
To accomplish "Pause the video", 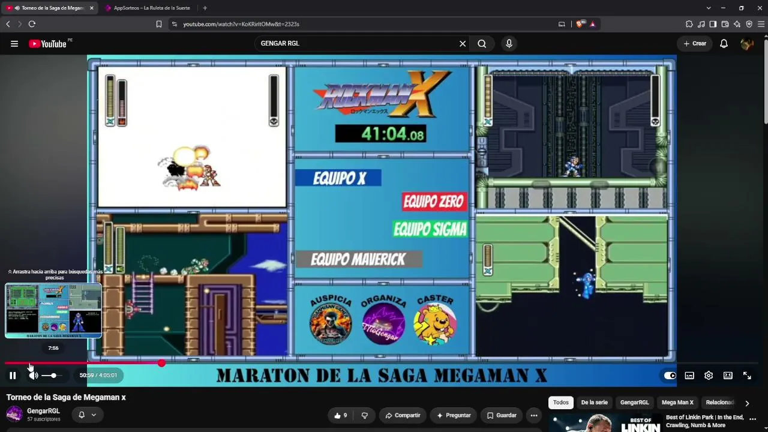I will pyautogui.click(x=13, y=376).
